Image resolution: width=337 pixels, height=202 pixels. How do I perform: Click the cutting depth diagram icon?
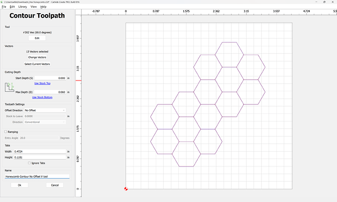coord(9,87)
